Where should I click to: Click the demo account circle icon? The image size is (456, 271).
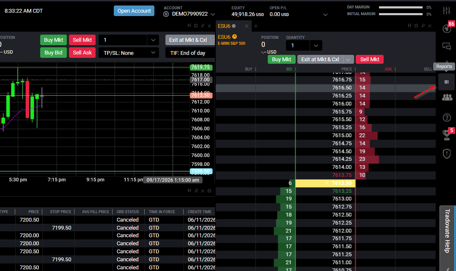(166, 14)
